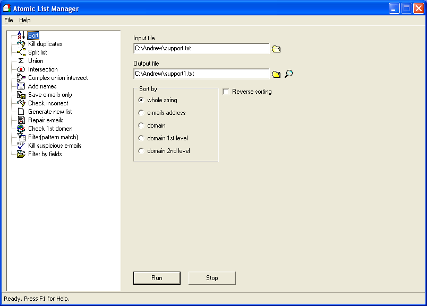427x306 pixels.
Task: Select 'Filter(pattern match)' in the tree
Action: (53, 137)
